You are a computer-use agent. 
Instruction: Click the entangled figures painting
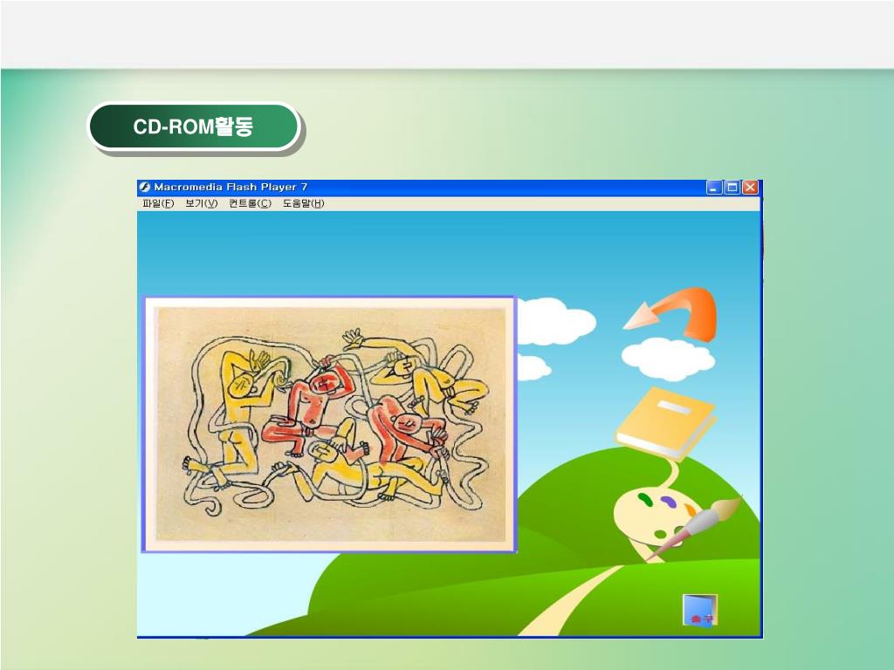330,425
